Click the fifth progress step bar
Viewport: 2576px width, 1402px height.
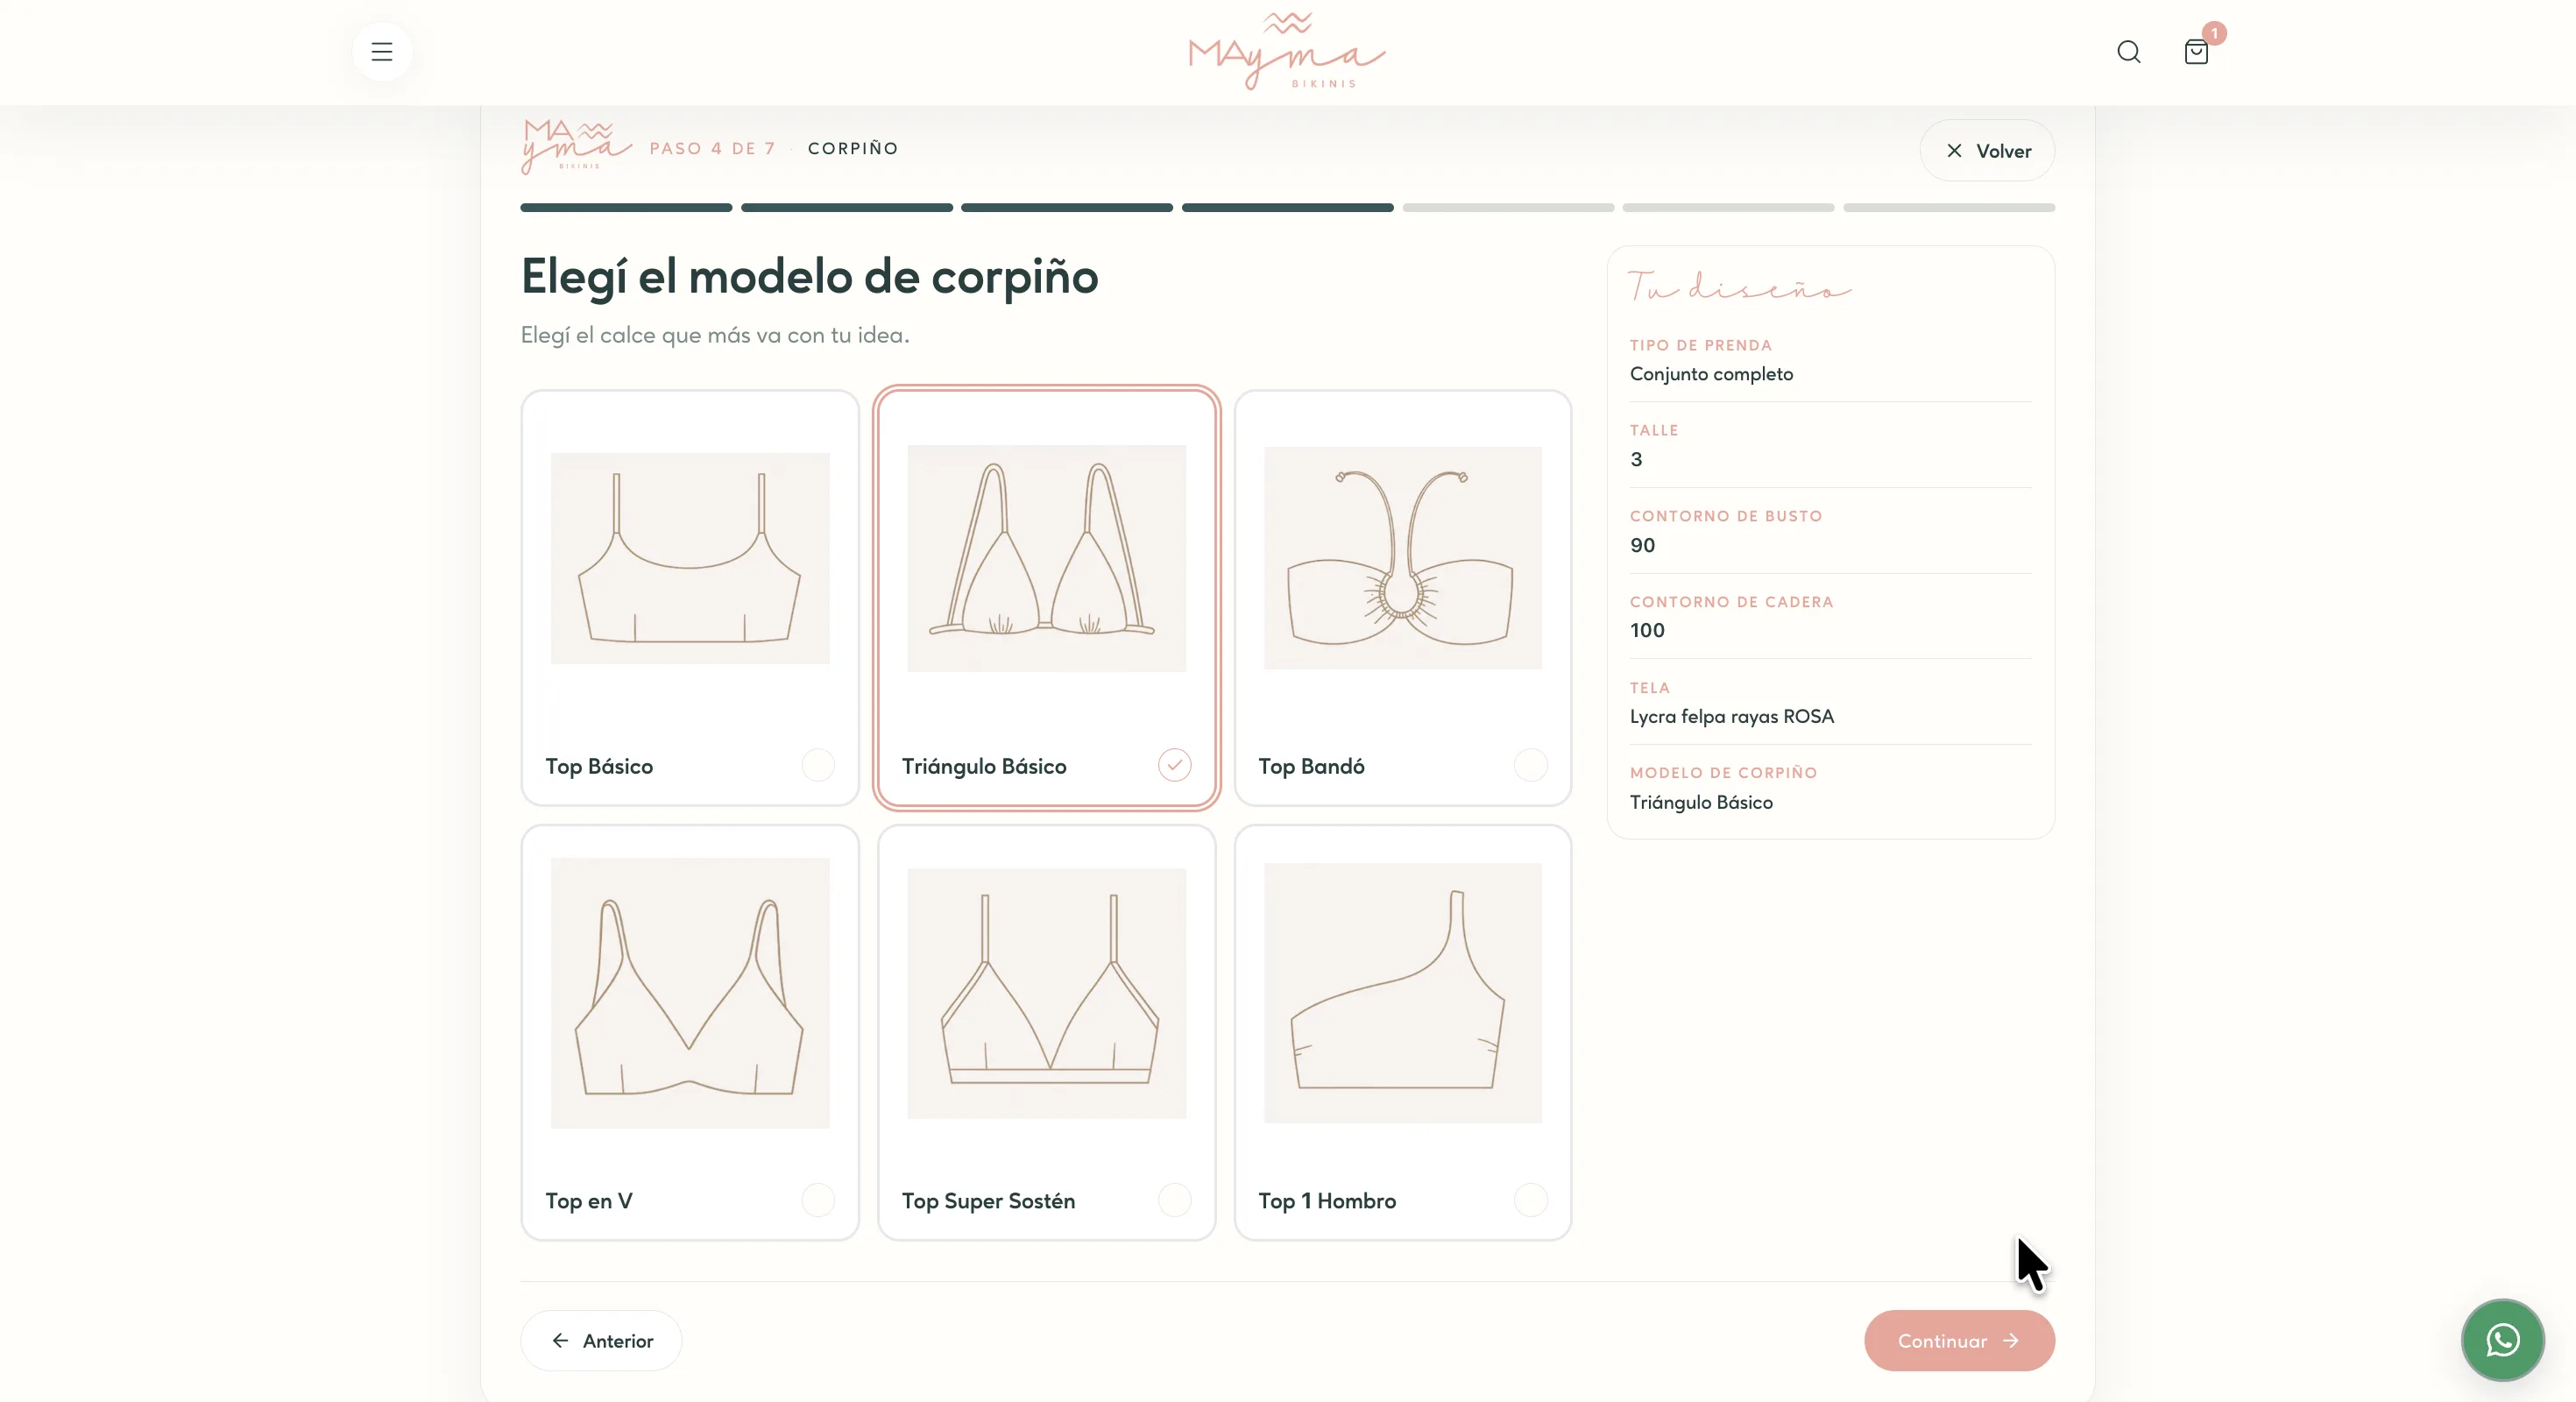click(x=1508, y=208)
